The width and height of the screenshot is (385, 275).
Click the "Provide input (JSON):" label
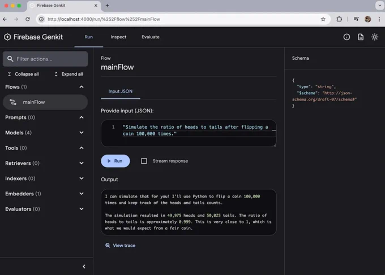pos(127,111)
